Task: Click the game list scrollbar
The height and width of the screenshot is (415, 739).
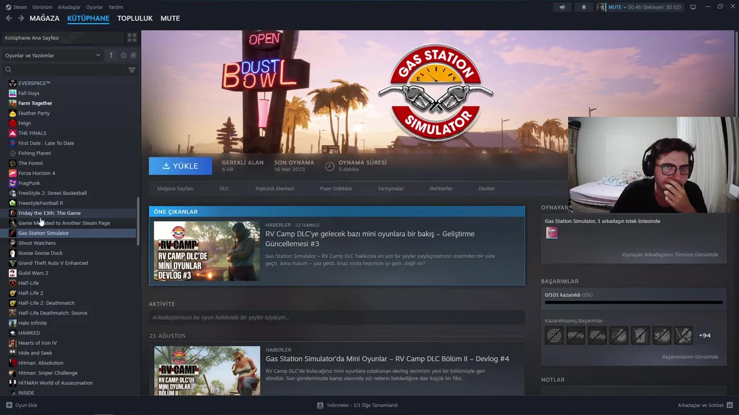Action: pyautogui.click(x=138, y=222)
